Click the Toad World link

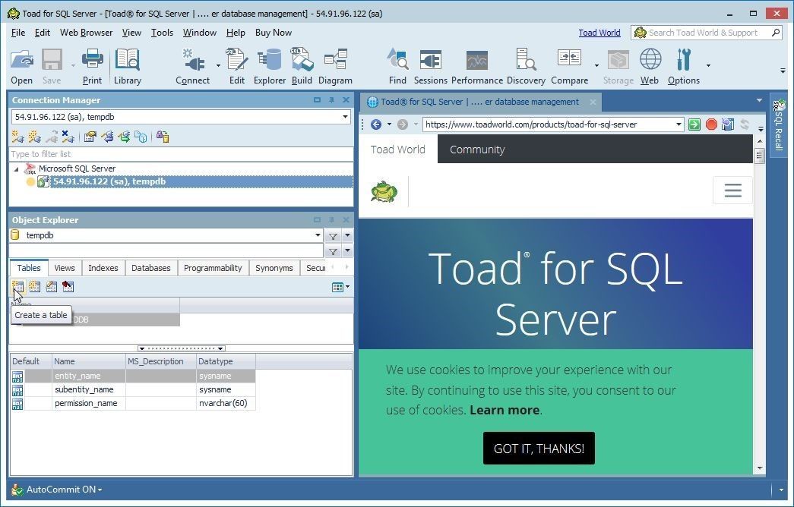click(599, 33)
